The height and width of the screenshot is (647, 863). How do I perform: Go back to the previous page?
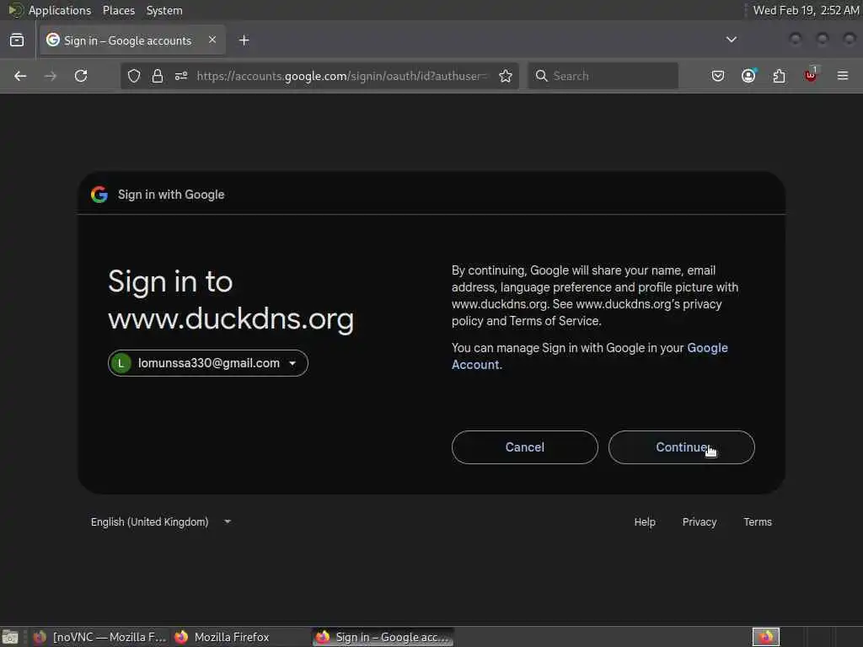20,76
